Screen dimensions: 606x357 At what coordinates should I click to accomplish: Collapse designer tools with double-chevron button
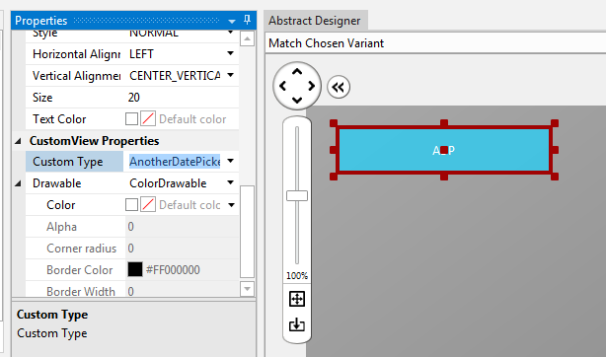[x=339, y=87]
